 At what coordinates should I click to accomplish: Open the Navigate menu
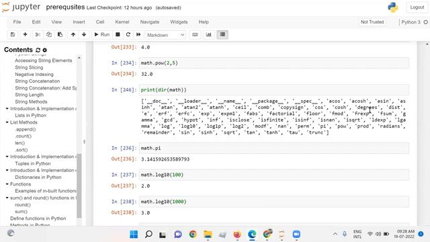150,22
